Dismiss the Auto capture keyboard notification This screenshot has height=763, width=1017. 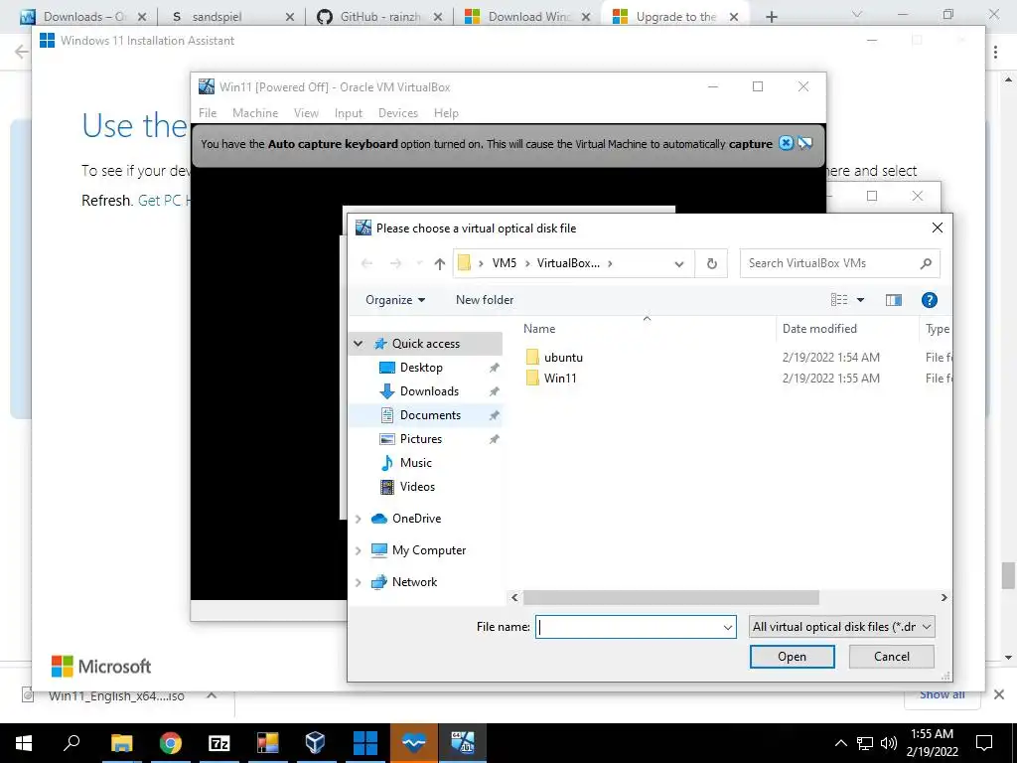[786, 143]
